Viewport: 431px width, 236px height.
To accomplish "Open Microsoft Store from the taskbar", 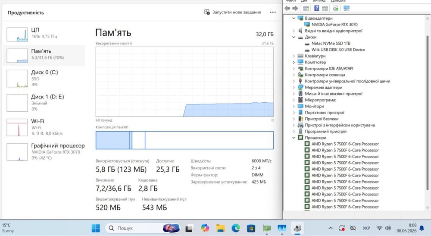I will [x=251, y=228].
